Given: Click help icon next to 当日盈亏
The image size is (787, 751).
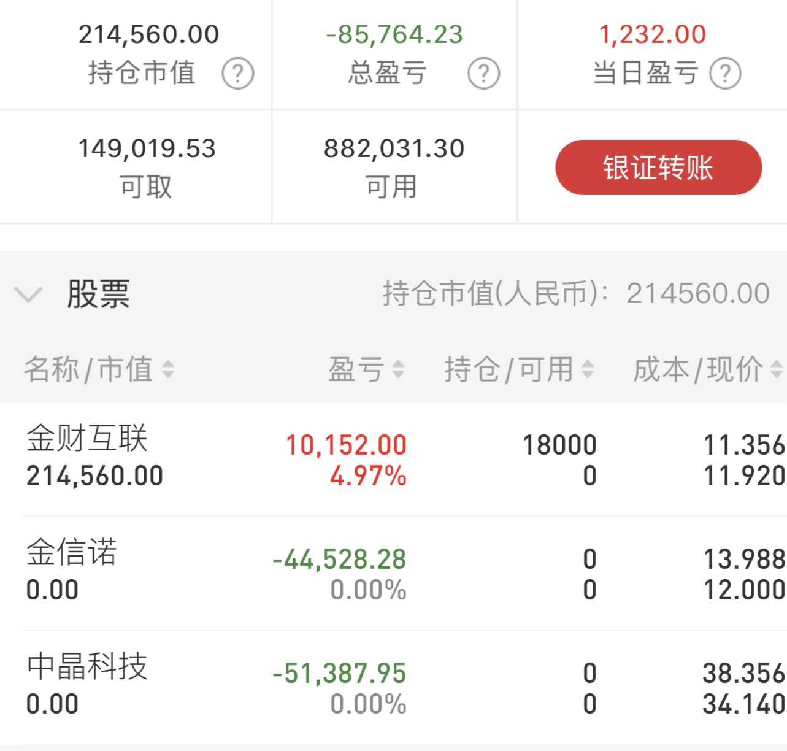Looking at the screenshot, I should click(725, 74).
